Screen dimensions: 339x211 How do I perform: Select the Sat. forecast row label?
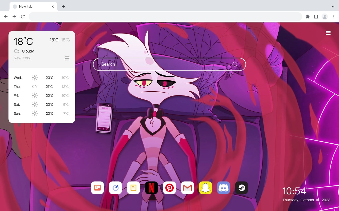coord(17,104)
